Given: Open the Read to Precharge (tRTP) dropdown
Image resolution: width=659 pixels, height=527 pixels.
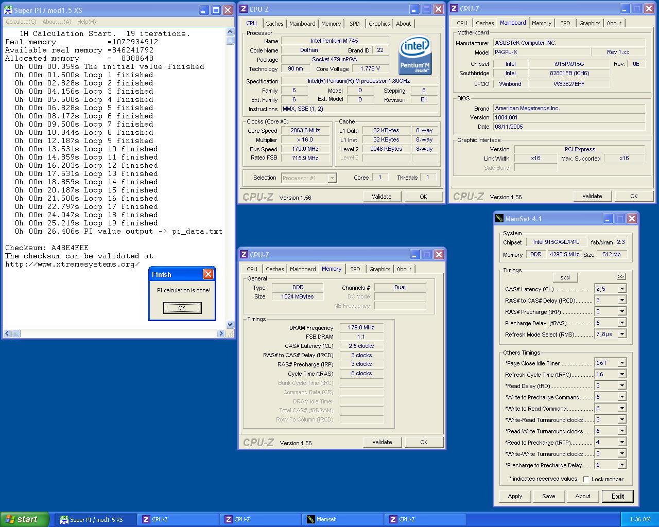Looking at the screenshot, I should (622, 442).
